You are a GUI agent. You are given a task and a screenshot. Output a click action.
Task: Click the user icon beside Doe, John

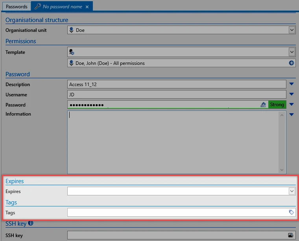(71, 63)
